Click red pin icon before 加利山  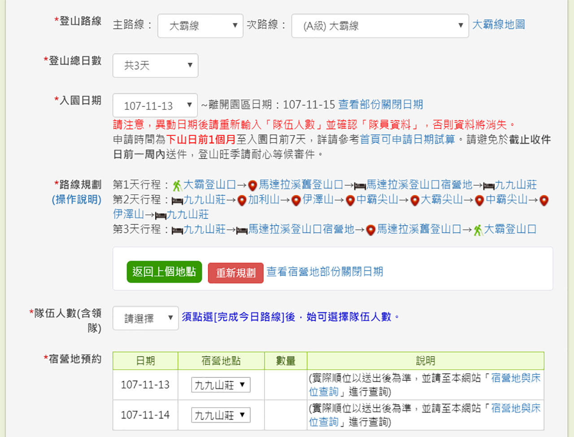tap(242, 201)
